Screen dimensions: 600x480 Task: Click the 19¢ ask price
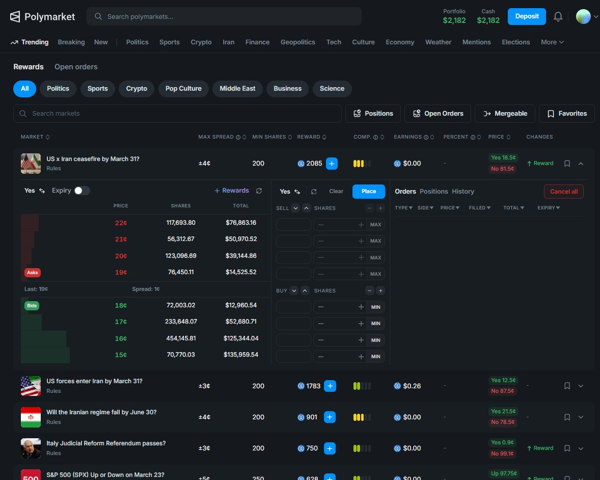pyautogui.click(x=121, y=272)
